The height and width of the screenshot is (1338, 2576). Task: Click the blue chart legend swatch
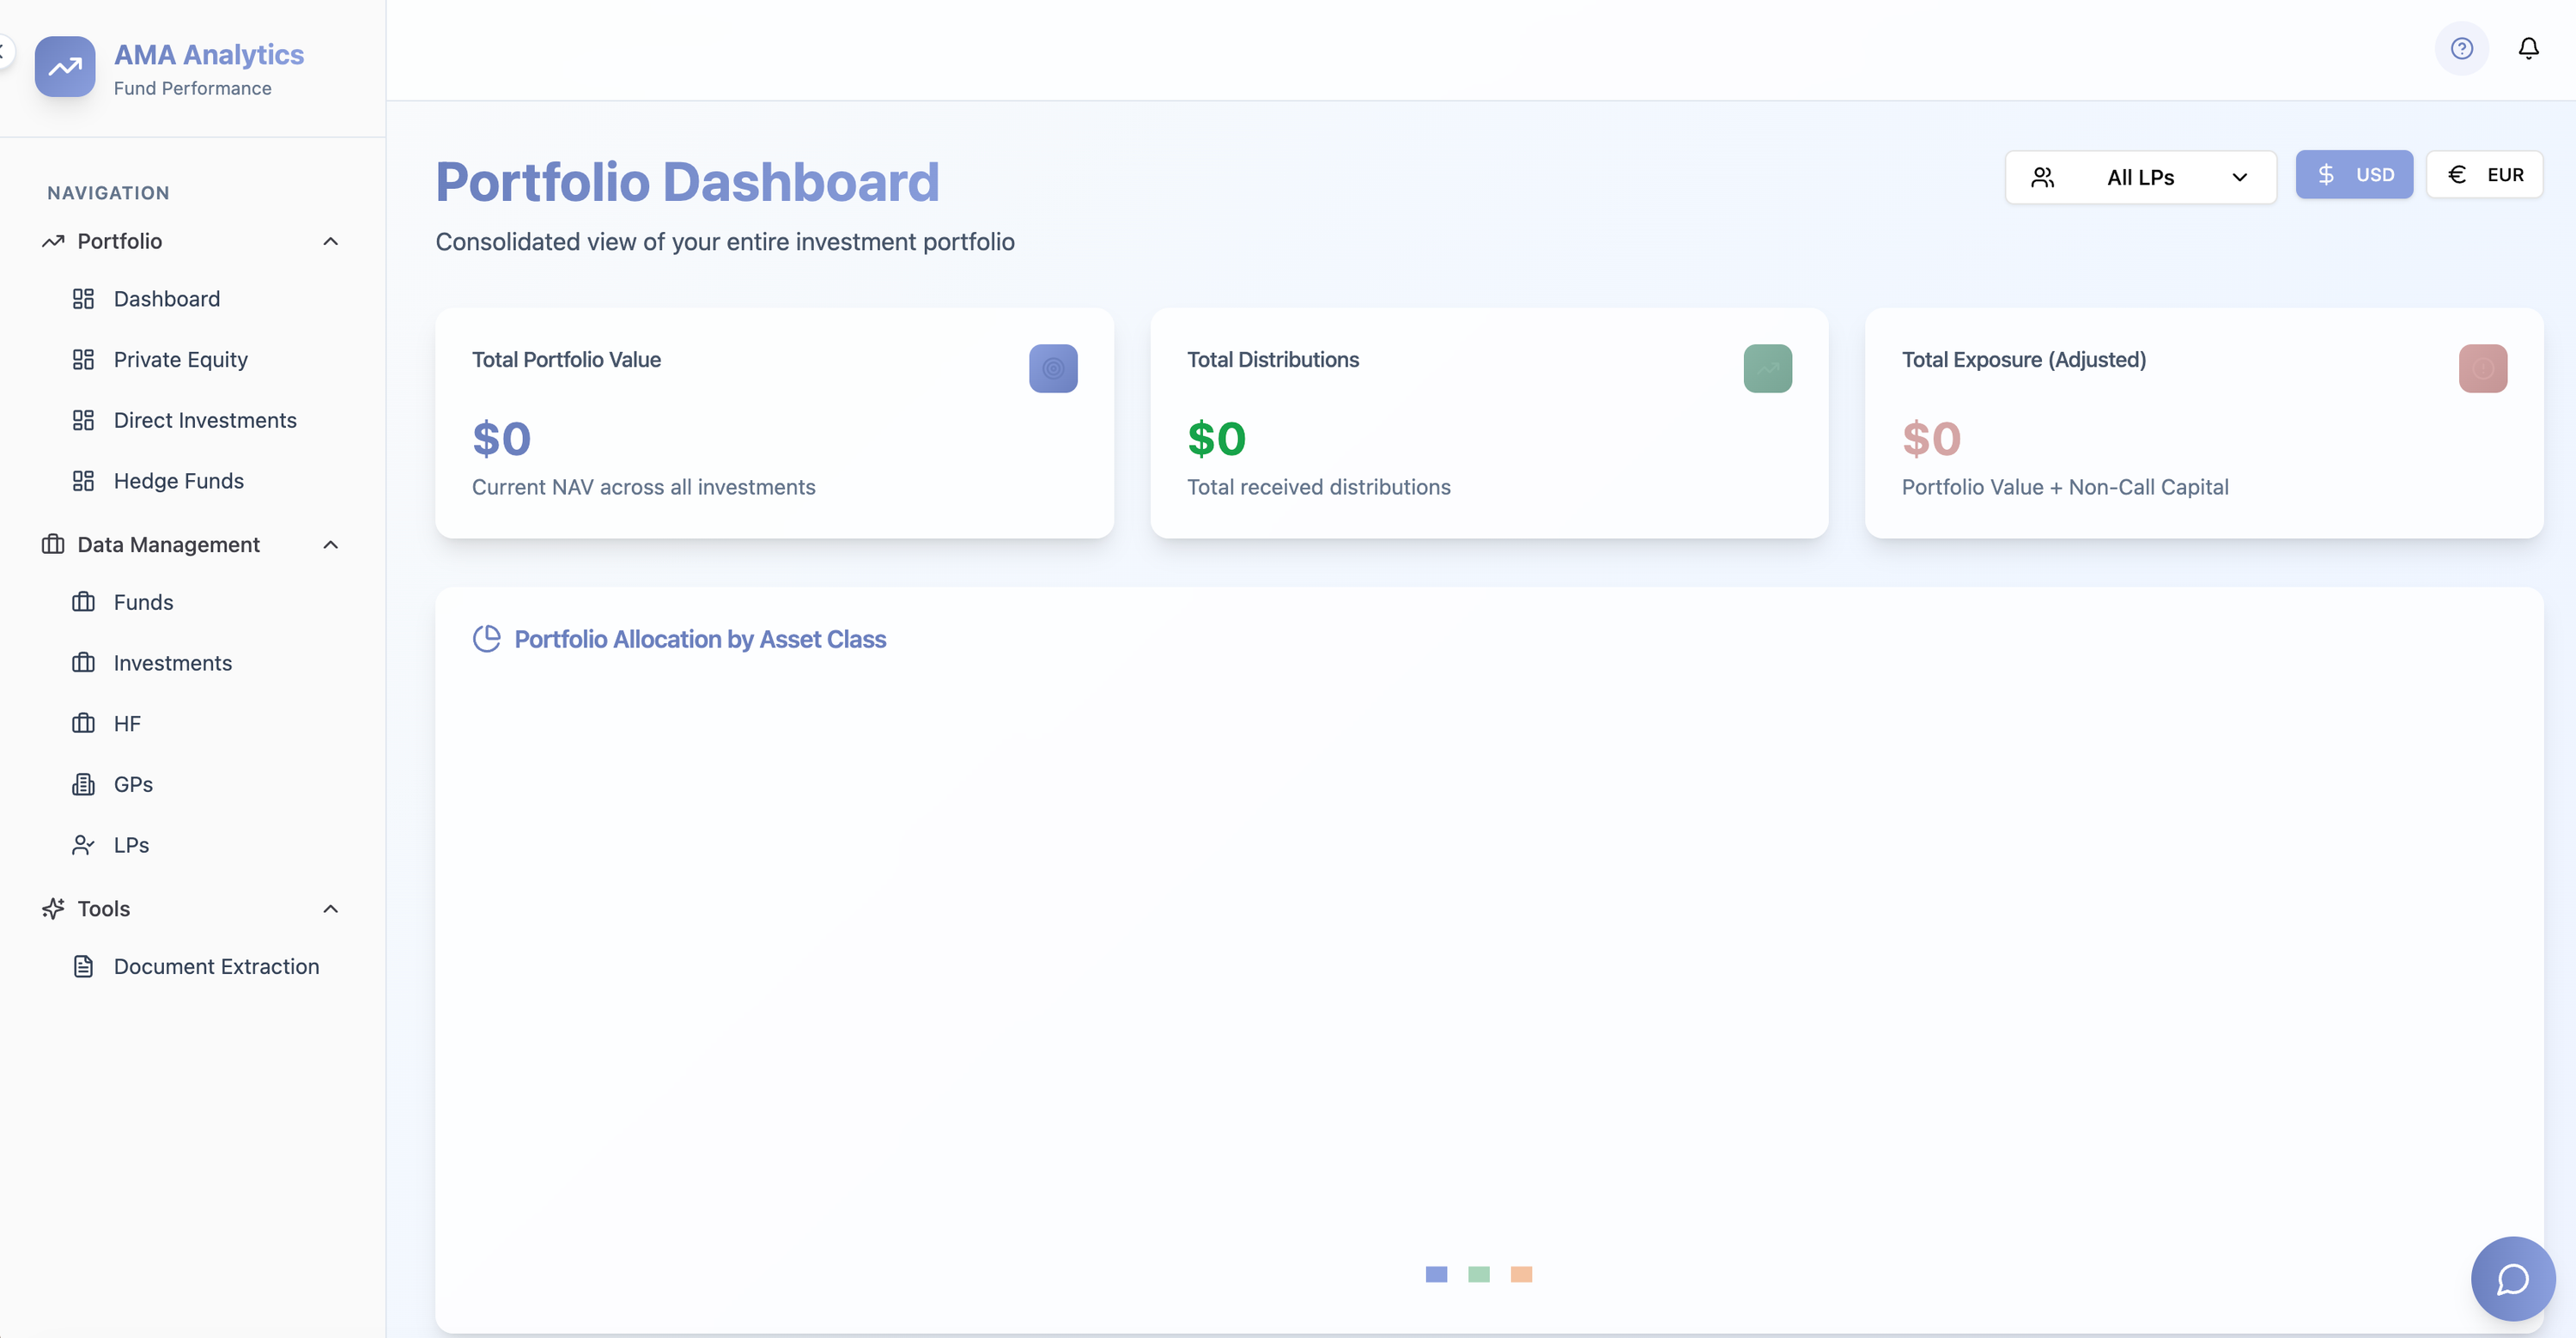click(x=1436, y=1274)
